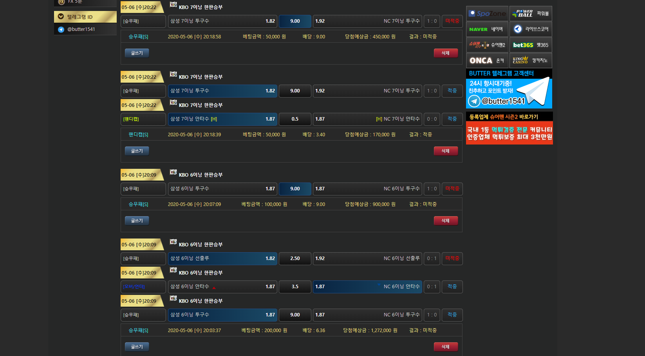Click Telegram icon beside @butter1541 in sidebar
645x356 pixels.
[x=61, y=29]
